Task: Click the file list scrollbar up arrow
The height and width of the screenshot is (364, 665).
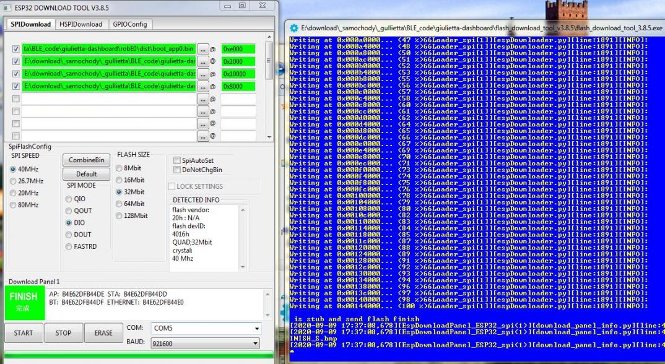Action: [x=269, y=37]
